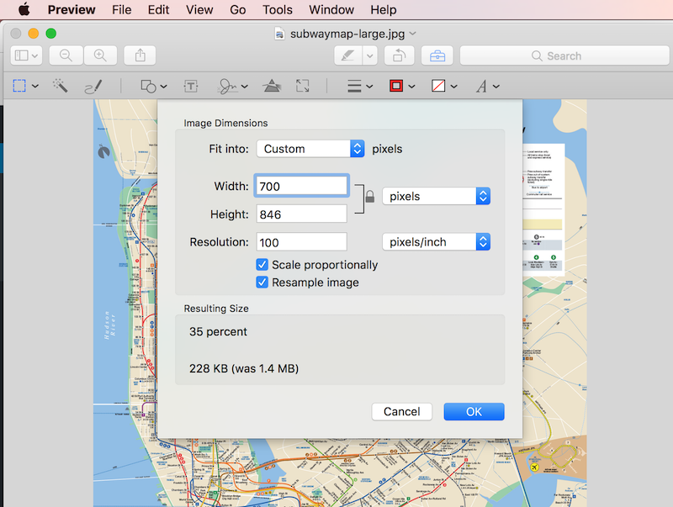The height and width of the screenshot is (507, 673).
Task: Uncheck Resample image
Action: point(262,283)
